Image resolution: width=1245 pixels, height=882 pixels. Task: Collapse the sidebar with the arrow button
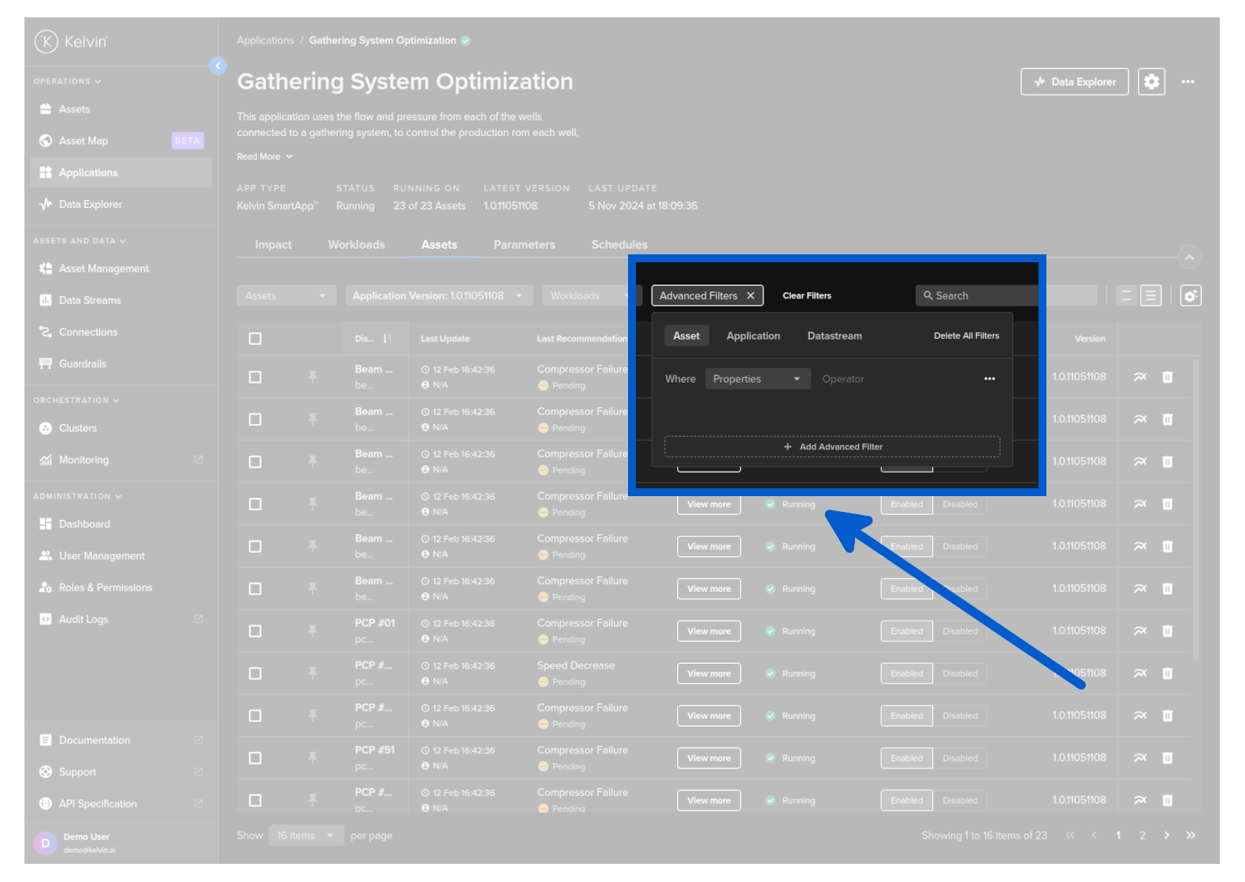[x=218, y=66]
